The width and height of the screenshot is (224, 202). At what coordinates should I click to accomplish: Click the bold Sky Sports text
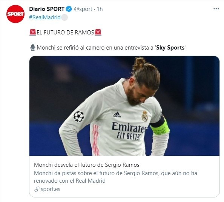pos(170,48)
